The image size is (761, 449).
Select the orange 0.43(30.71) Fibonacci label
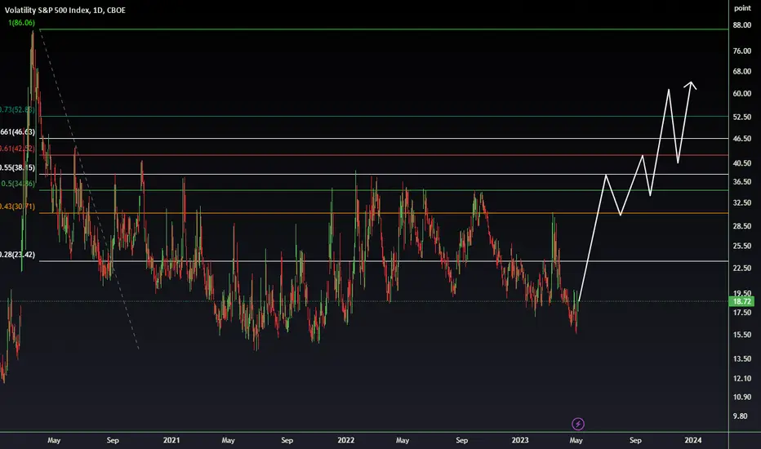coord(17,207)
